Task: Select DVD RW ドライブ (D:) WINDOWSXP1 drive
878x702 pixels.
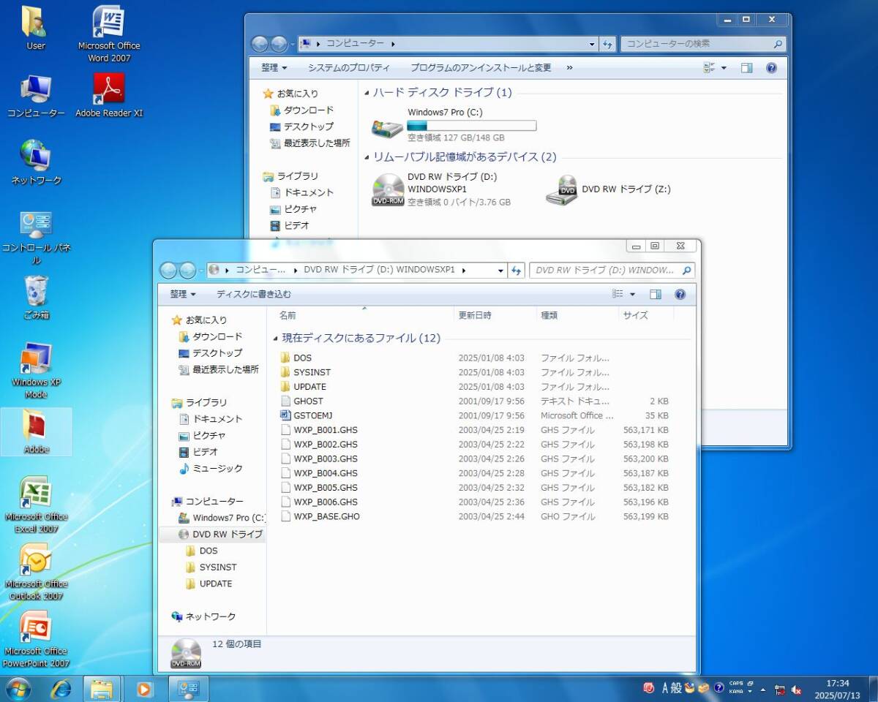Action: click(440, 189)
